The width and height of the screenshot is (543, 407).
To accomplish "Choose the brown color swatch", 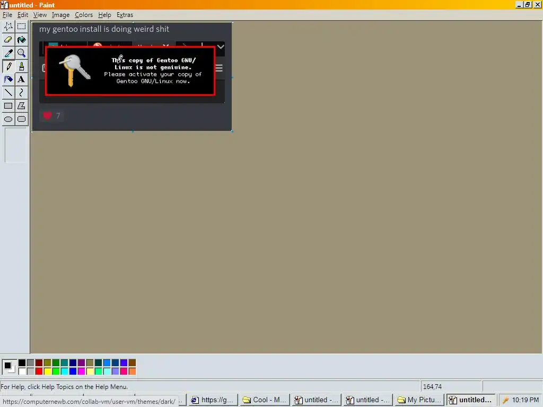I will 132,362.
